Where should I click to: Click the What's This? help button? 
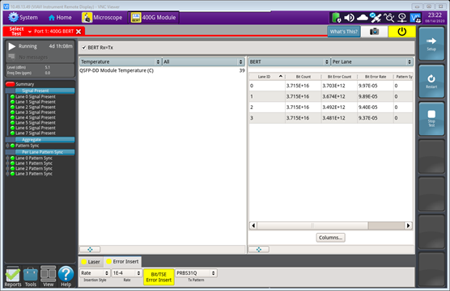[x=343, y=32]
